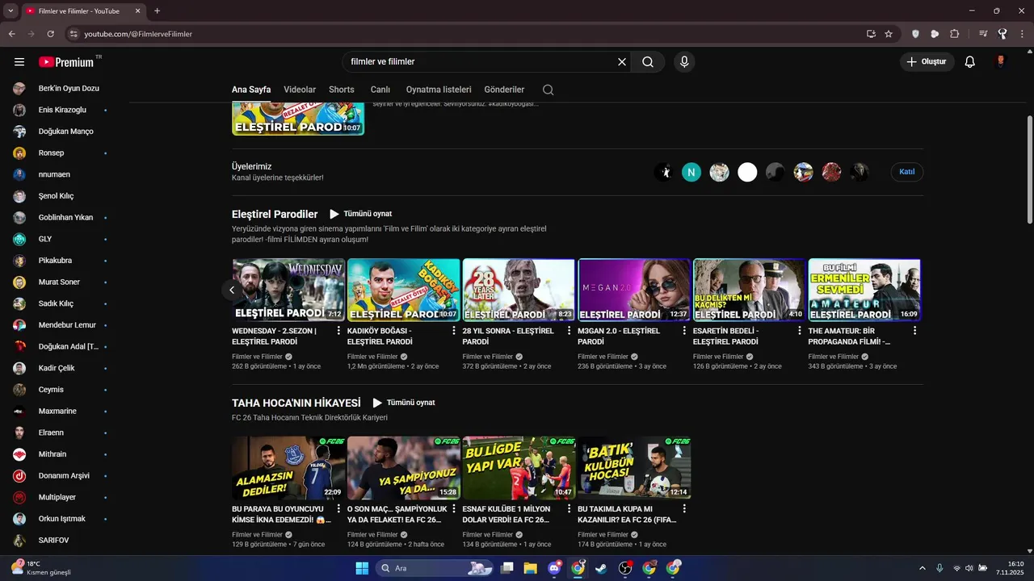Open the TAHA HOCA'NIN HİKAYESİ section title
This screenshot has width=1034, height=581.
click(x=296, y=403)
